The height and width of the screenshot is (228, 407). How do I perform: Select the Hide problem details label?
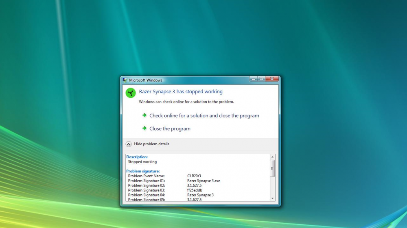coord(151,144)
